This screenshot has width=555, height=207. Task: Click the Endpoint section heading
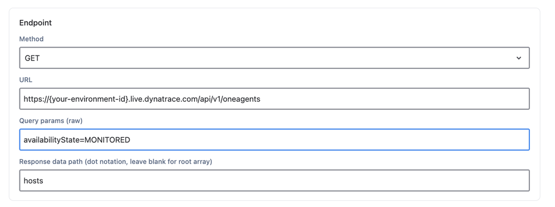pyautogui.click(x=36, y=23)
